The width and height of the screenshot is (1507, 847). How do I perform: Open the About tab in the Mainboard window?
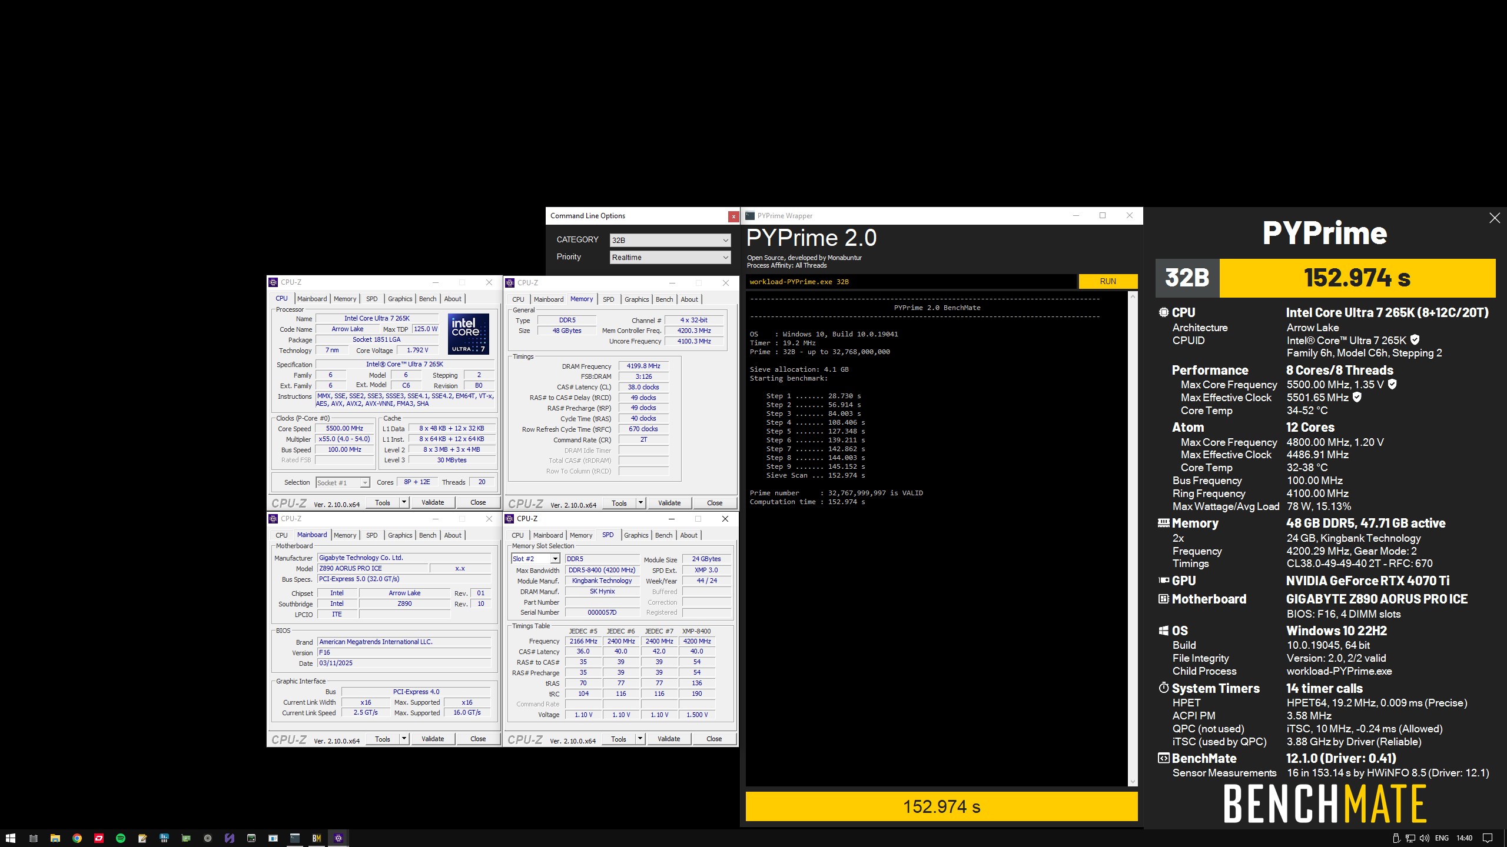click(x=453, y=535)
